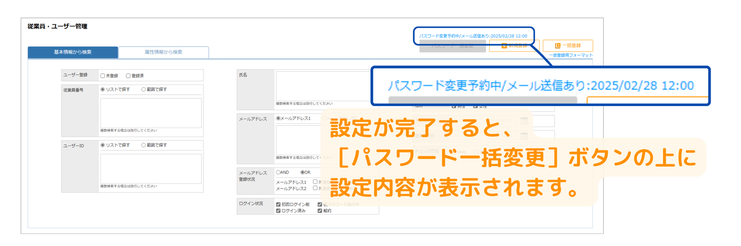Select リストで探す for ユーザーID
This screenshot has height=246, width=741.
point(103,145)
